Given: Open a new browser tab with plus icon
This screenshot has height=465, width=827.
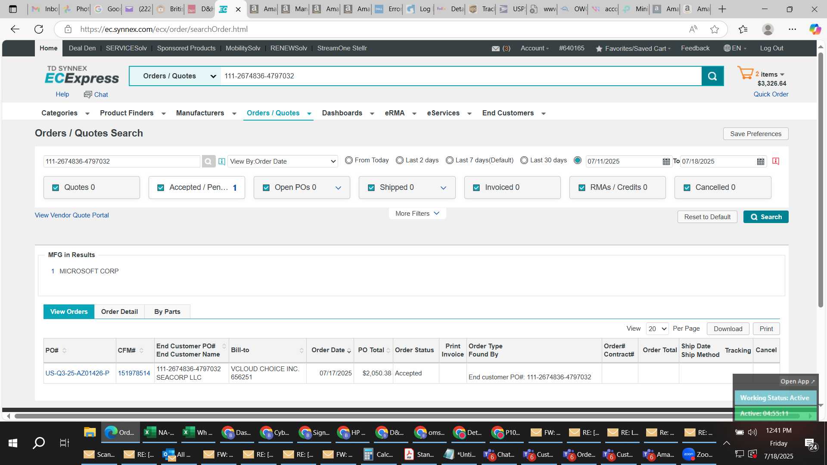Looking at the screenshot, I should point(722,9).
